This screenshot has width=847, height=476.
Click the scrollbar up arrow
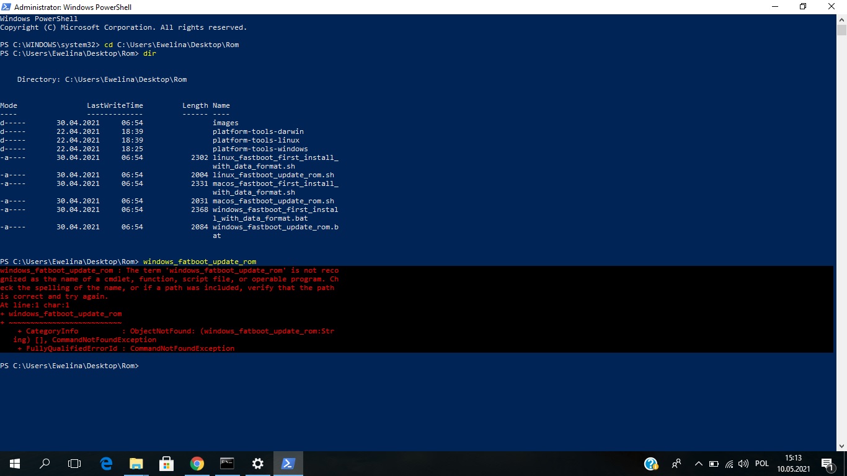(841, 19)
